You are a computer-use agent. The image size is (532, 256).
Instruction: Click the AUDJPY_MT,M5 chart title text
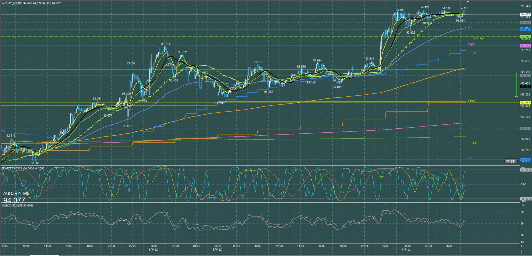pyautogui.click(x=12, y=3)
